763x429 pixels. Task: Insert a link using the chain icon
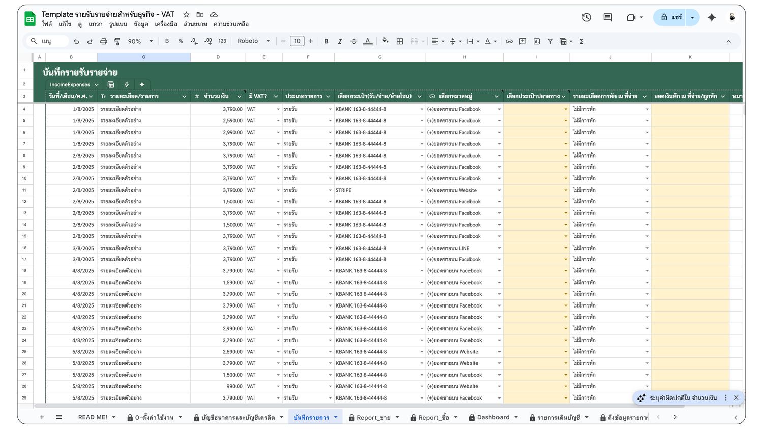509,41
